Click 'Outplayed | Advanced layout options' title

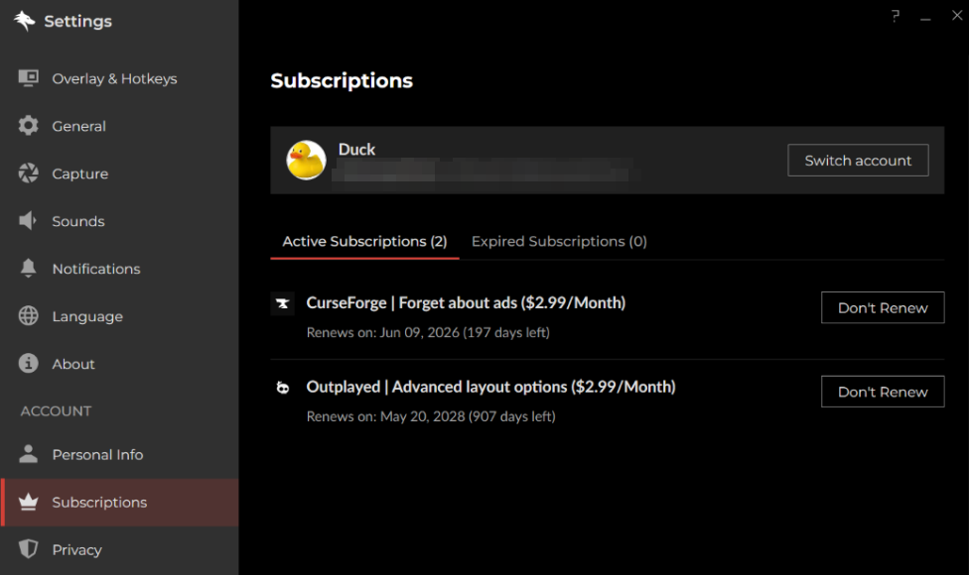490,387
